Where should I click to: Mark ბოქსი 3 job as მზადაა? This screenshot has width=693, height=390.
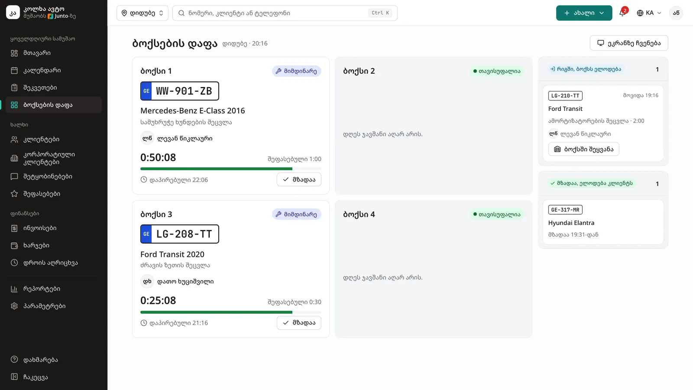[x=299, y=322]
